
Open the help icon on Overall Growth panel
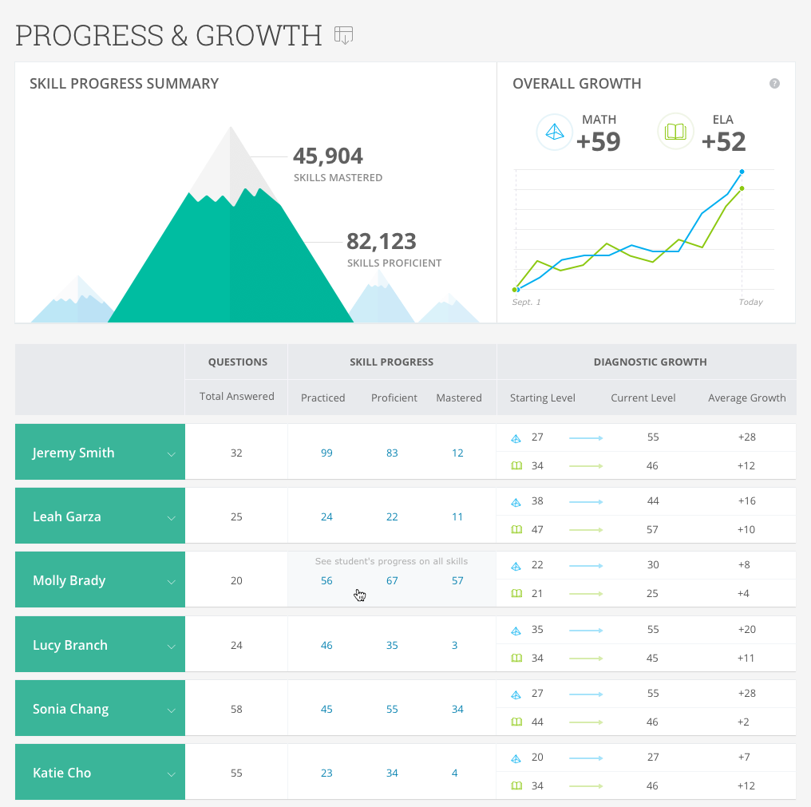775,84
